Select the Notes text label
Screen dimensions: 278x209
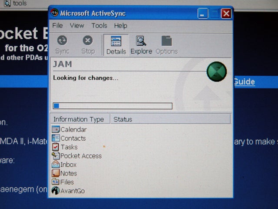click(69, 173)
